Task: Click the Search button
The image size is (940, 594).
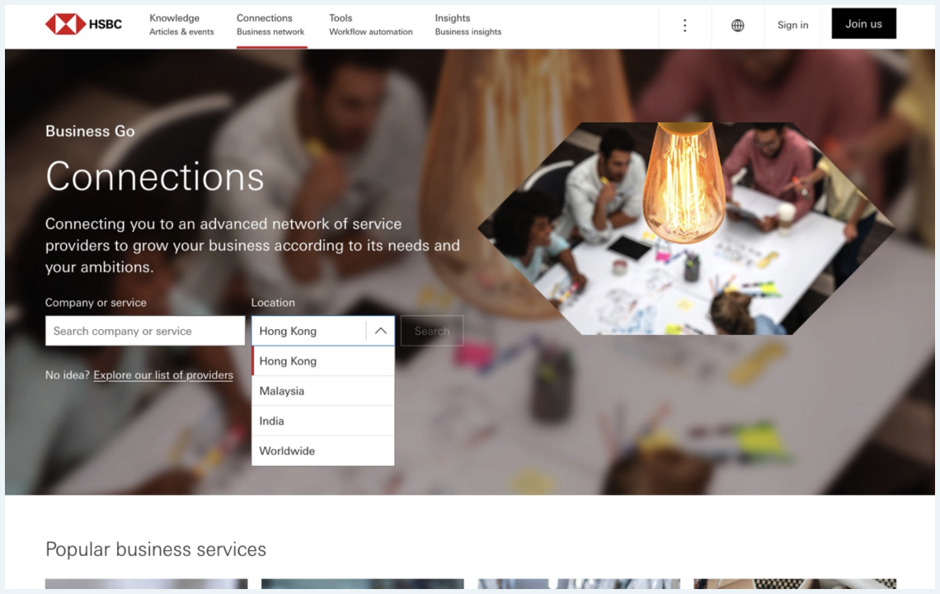Action: 431,331
